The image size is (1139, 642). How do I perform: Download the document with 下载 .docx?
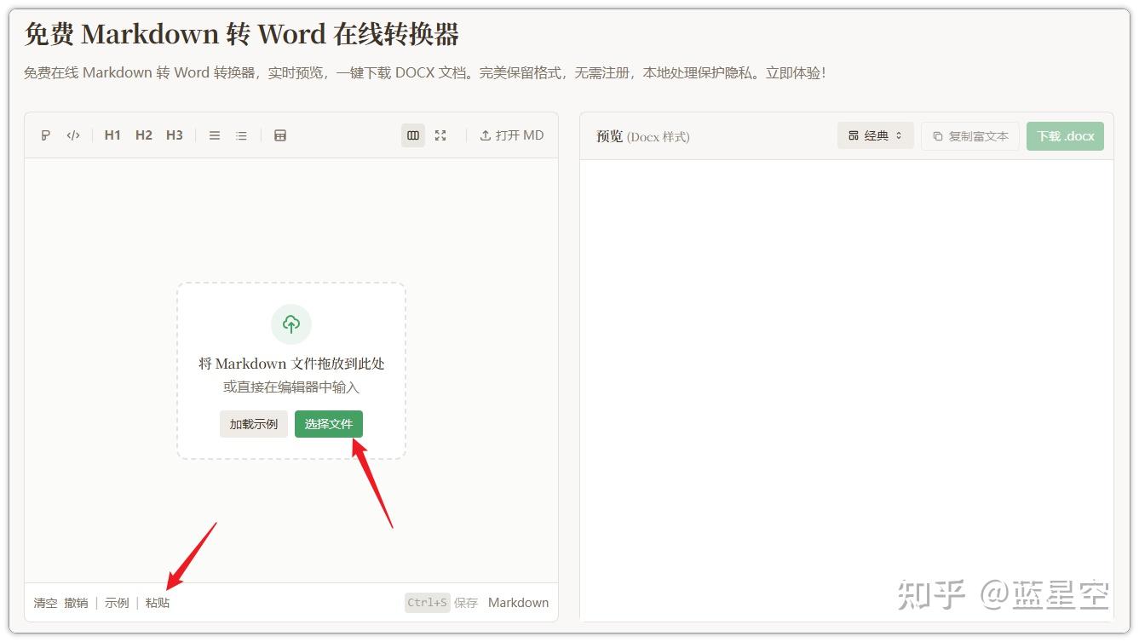click(x=1065, y=136)
